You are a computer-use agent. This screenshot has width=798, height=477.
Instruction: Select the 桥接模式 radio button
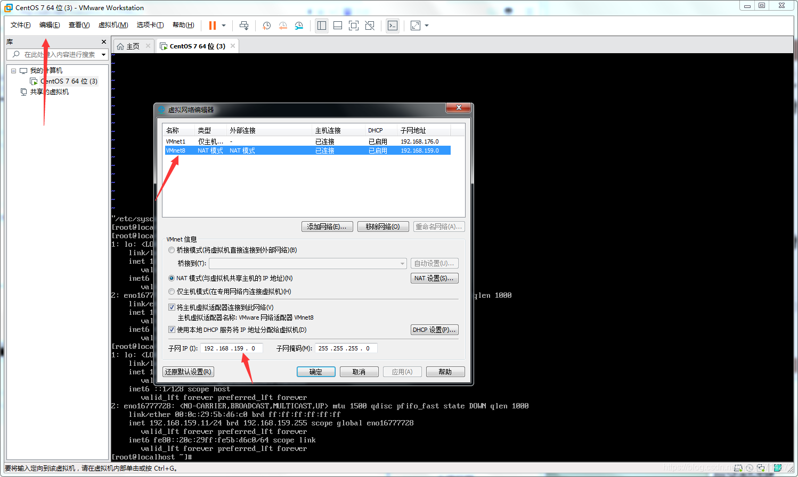[x=172, y=250]
